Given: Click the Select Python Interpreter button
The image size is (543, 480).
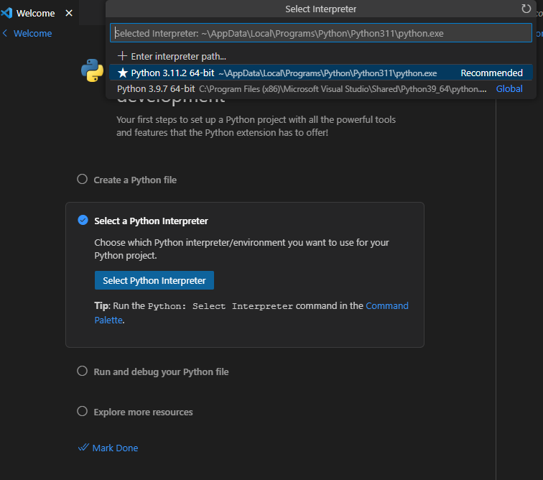Looking at the screenshot, I should point(154,280).
